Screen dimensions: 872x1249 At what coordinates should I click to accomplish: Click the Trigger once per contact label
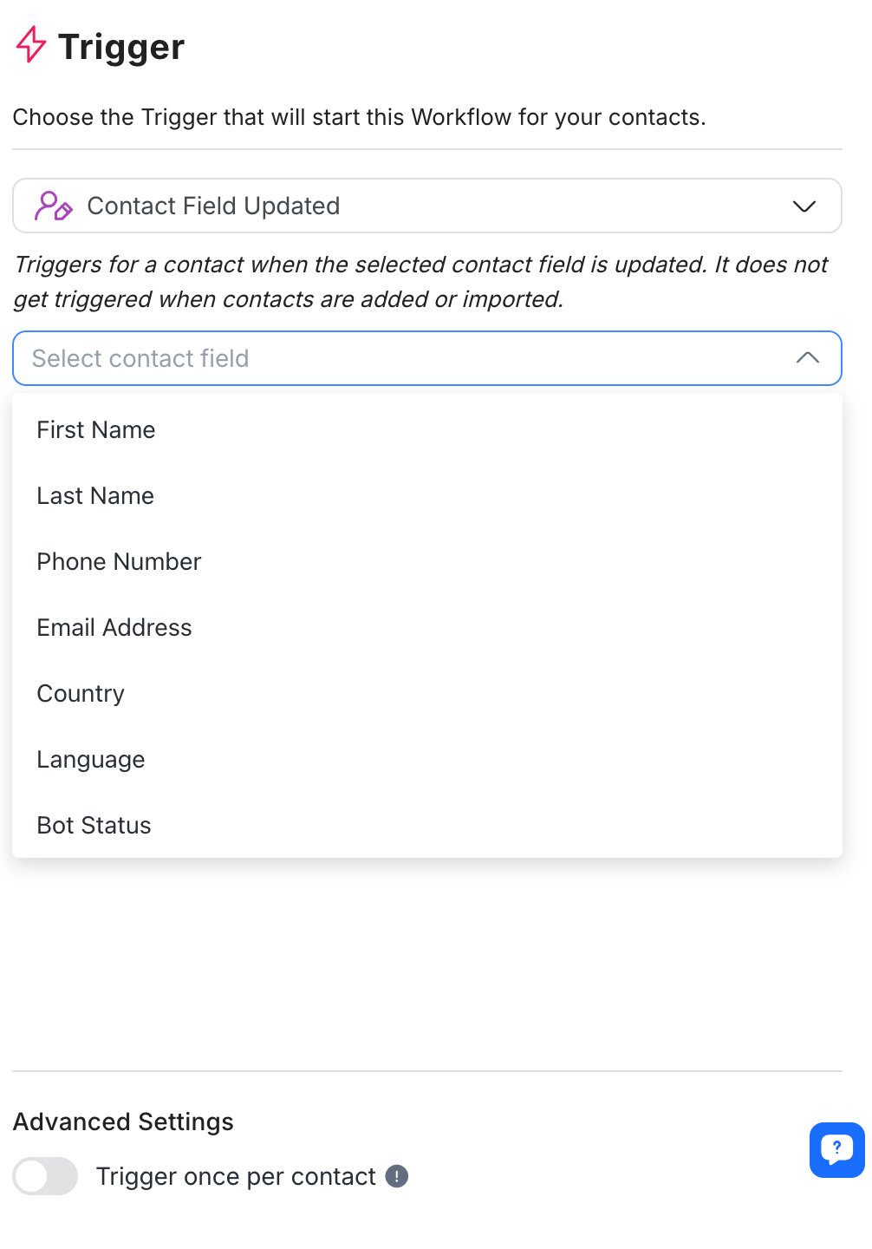click(236, 1176)
